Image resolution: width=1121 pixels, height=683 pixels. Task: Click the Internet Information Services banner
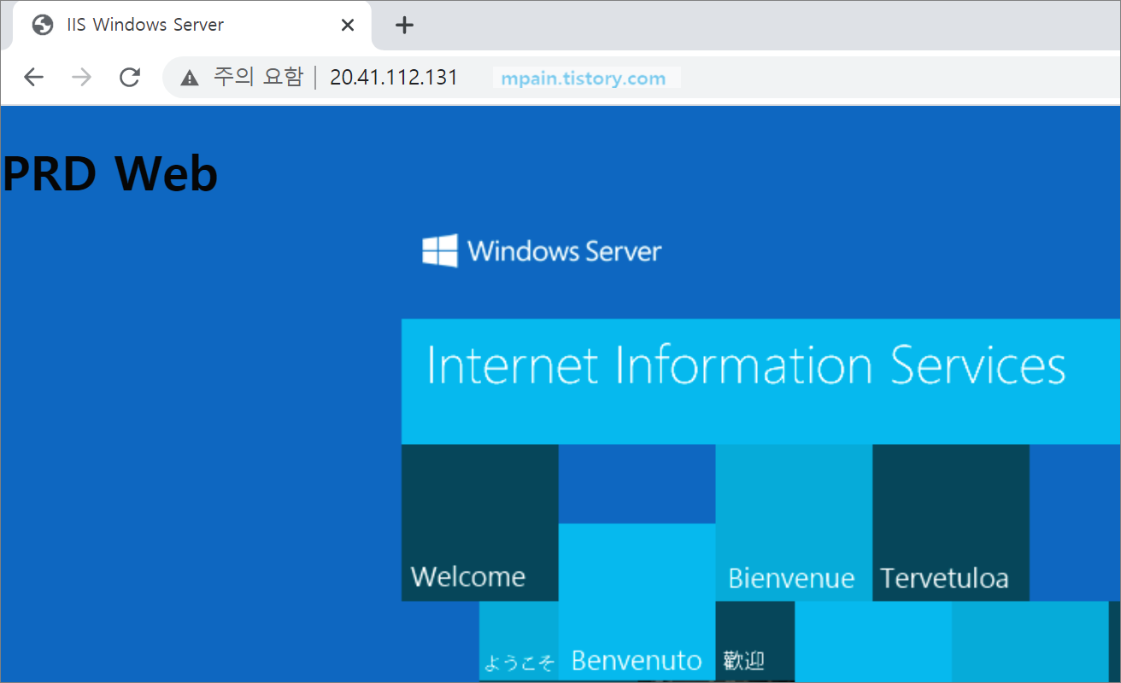coord(760,382)
